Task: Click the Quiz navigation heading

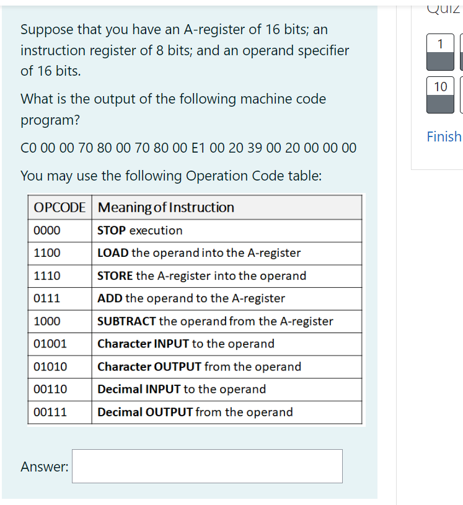Action: [444, 7]
